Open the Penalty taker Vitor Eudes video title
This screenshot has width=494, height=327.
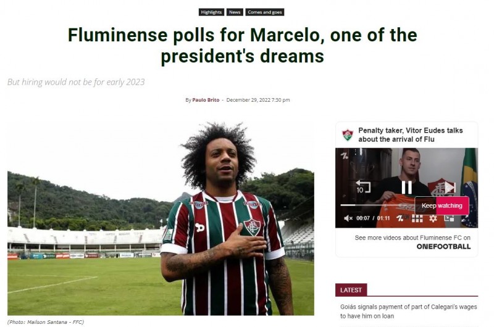coord(411,135)
